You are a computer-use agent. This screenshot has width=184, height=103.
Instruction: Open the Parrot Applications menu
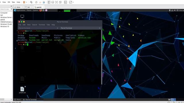(x=20, y=10)
